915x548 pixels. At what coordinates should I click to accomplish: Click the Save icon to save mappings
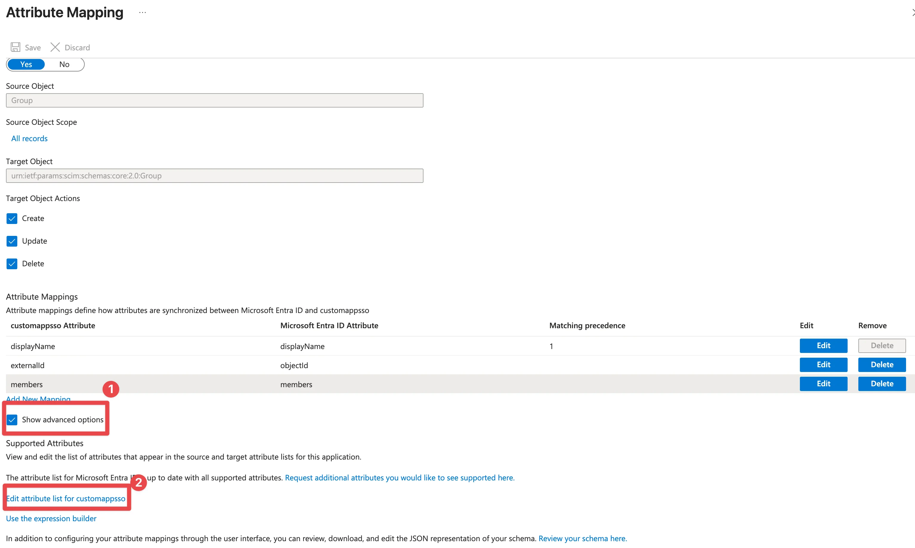15,47
